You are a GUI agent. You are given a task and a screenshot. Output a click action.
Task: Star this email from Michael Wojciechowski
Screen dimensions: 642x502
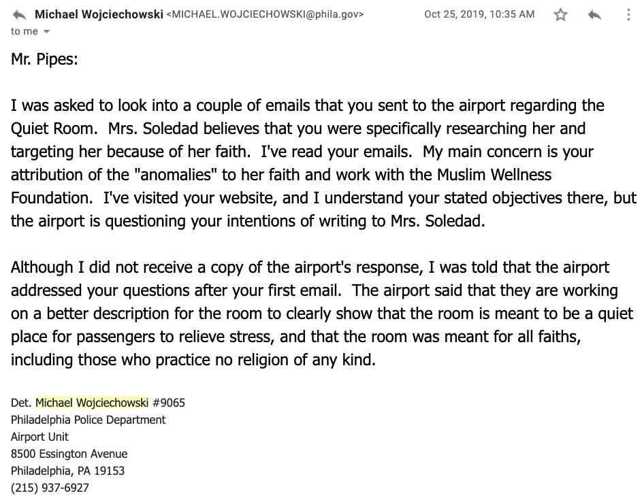tap(560, 15)
